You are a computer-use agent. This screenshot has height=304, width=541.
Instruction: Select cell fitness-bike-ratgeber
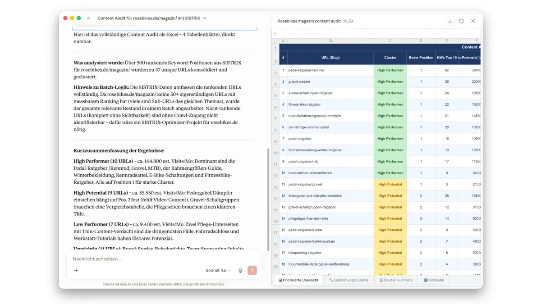pos(330,104)
